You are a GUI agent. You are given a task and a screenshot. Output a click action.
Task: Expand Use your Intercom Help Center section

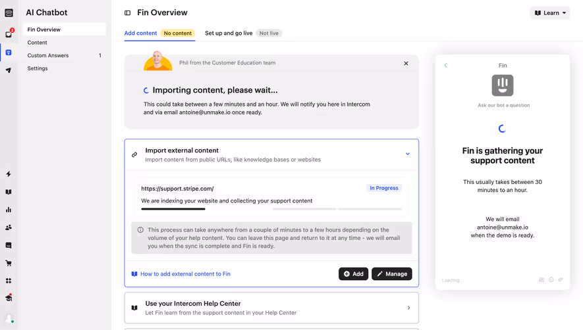click(408, 308)
